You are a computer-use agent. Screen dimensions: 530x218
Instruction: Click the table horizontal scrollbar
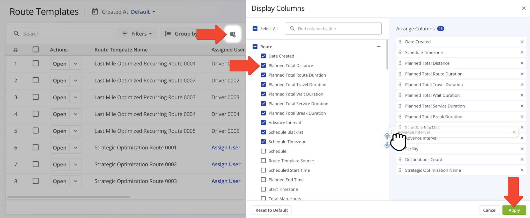69,197
